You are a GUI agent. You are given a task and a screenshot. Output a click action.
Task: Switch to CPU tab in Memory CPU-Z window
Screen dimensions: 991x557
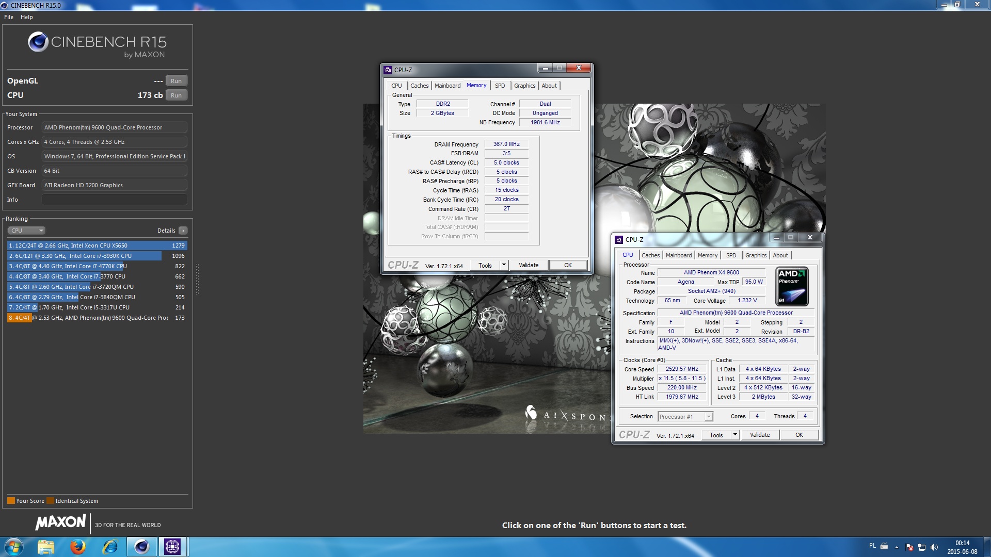click(x=396, y=86)
